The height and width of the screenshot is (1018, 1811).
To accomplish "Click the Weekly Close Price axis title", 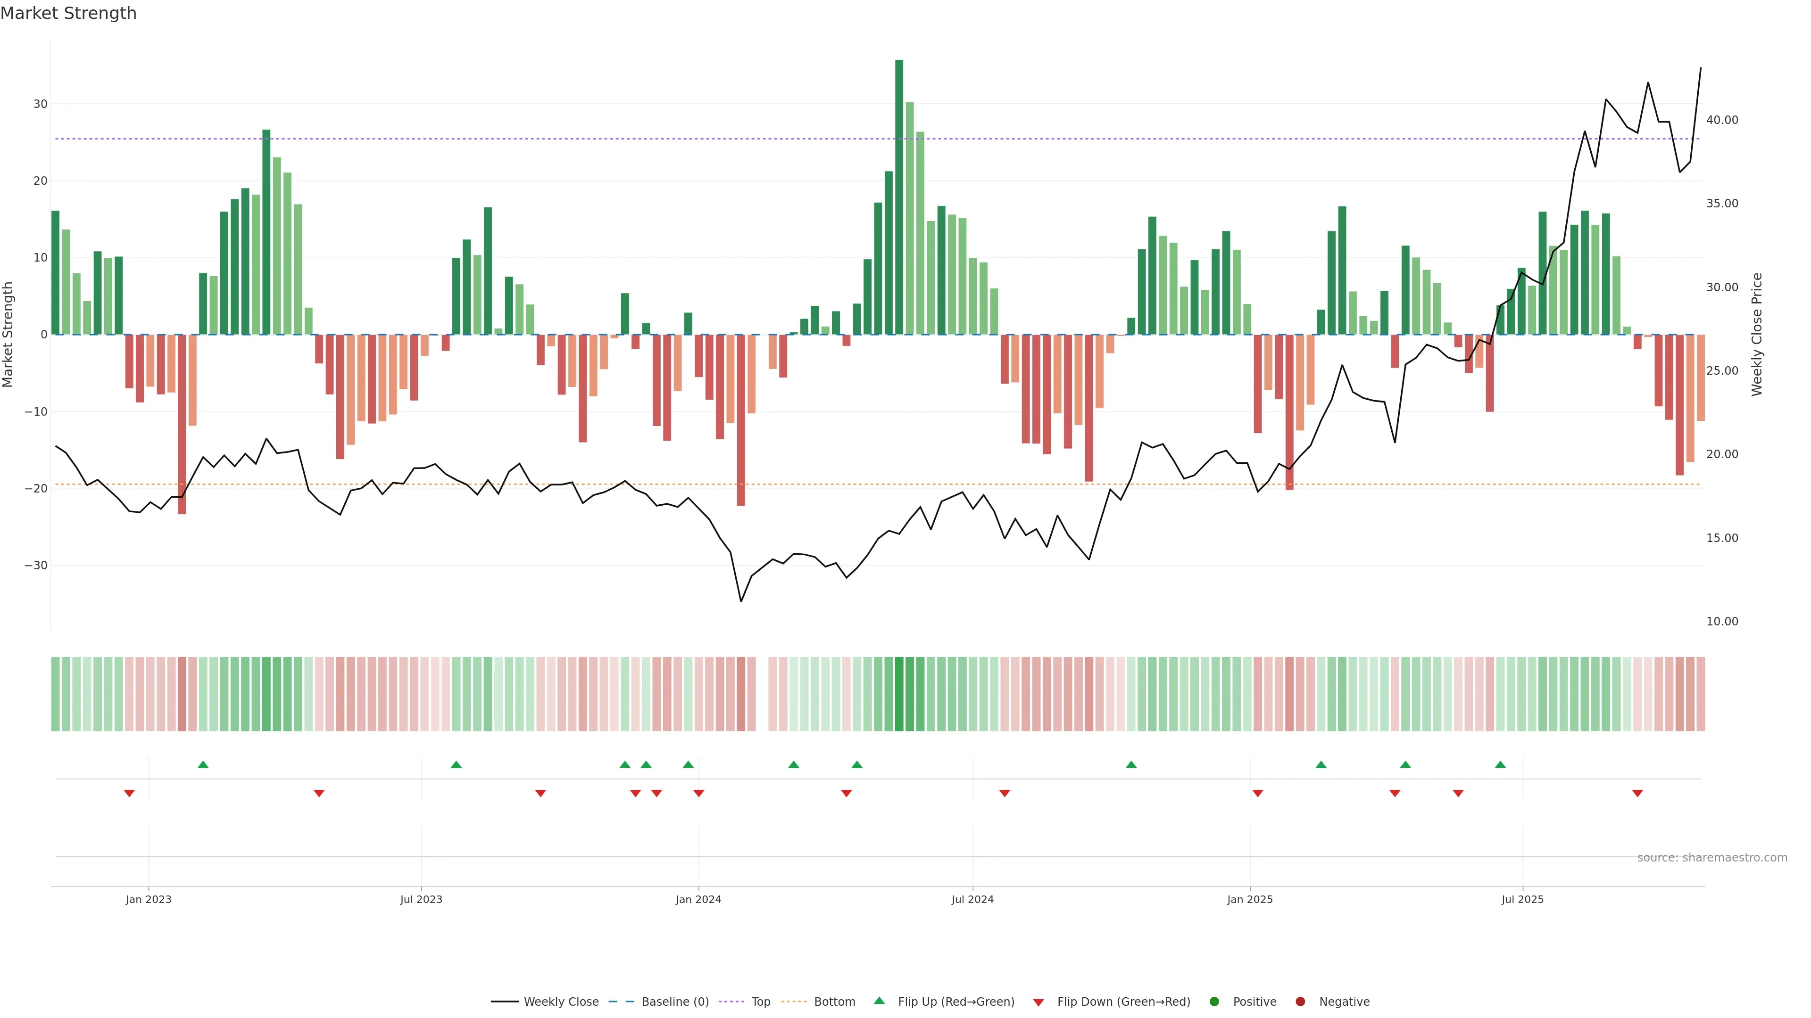I will [x=1757, y=335].
